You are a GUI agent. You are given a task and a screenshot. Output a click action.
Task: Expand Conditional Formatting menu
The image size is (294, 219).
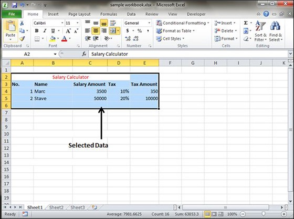pos(183,23)
